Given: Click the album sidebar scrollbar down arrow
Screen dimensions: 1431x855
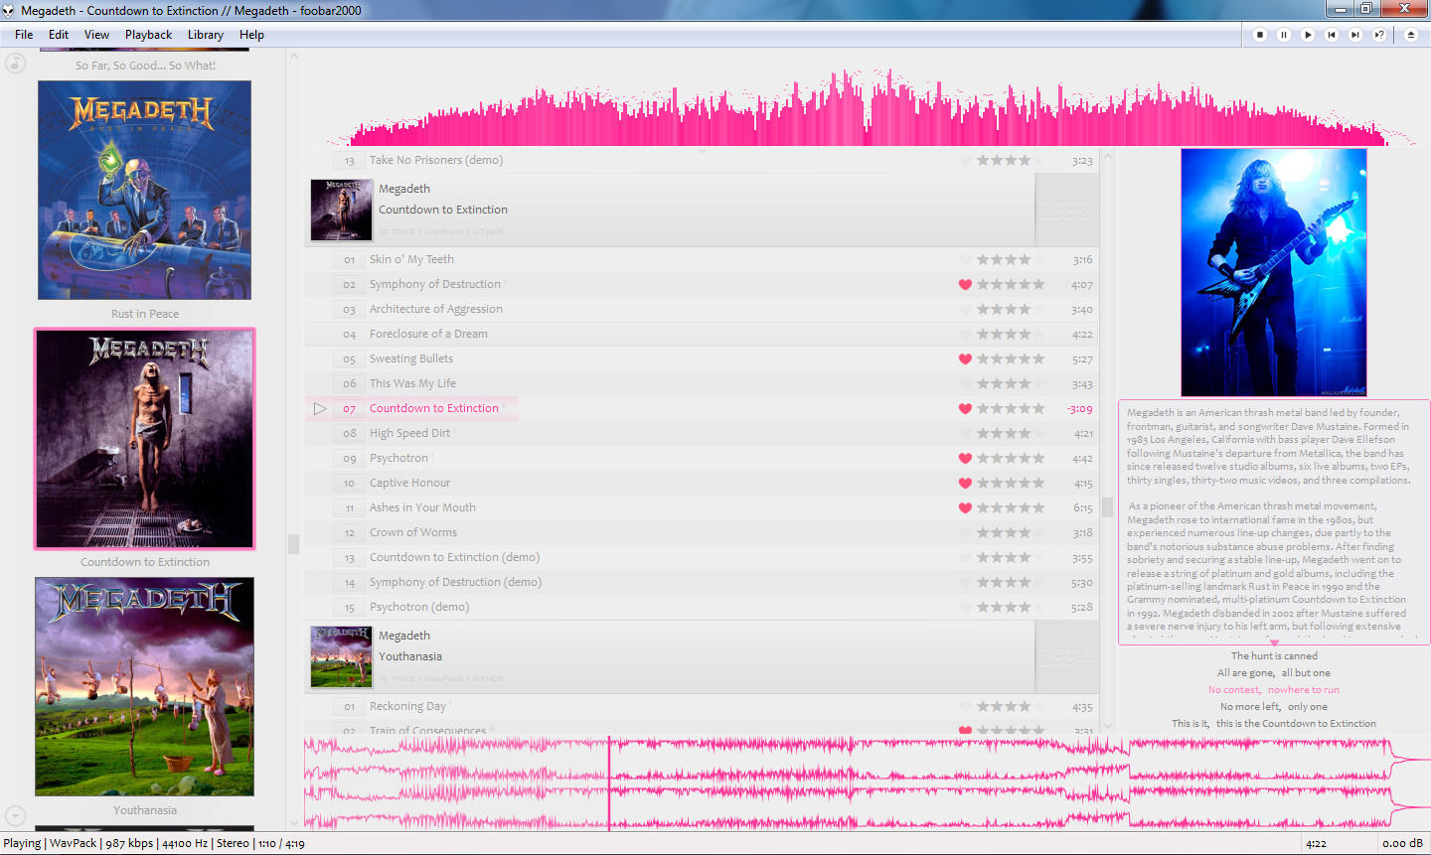Looking at the screenshot, I should tap(293, 822).
